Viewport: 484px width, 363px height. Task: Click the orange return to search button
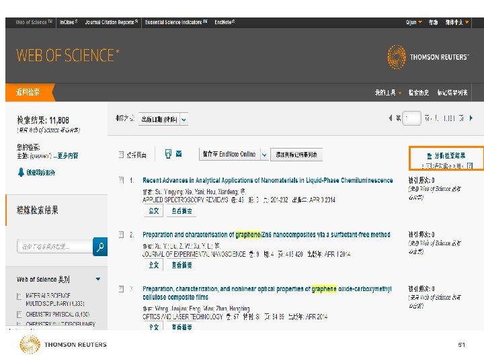(30, 92)
